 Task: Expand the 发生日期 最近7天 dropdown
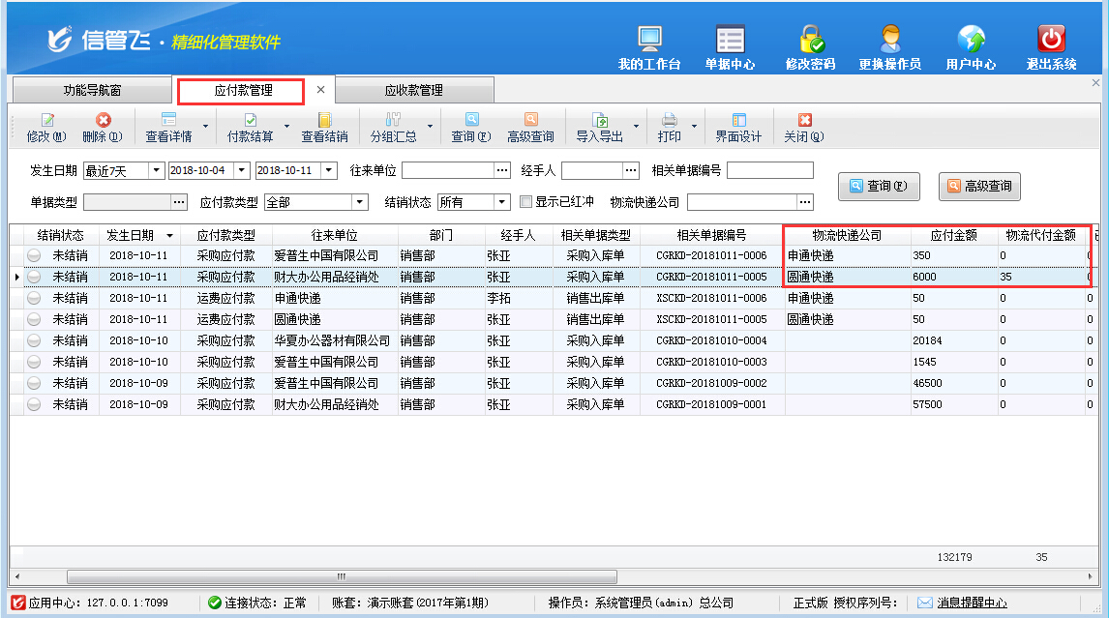[x=156, y=171]
